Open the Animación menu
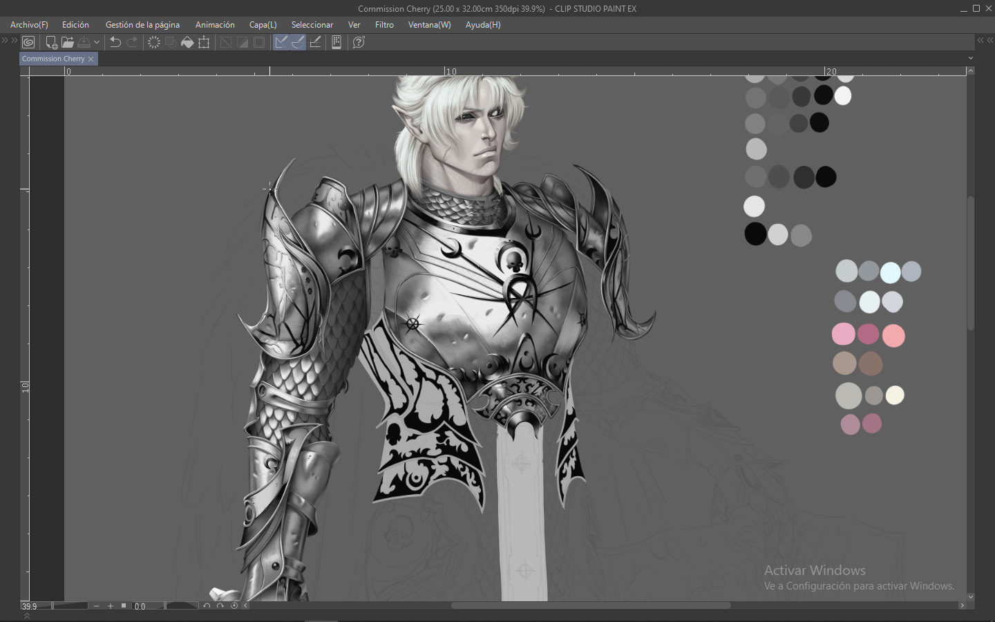This screenshot has height=622, width=995. 215,25
